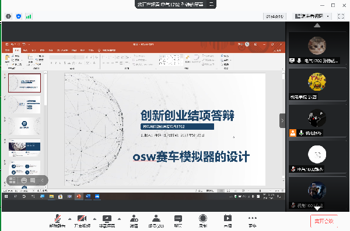The image size is (350, 231).
Task: Collapse the participant video side panel arrow
Action: coord(282,120)
